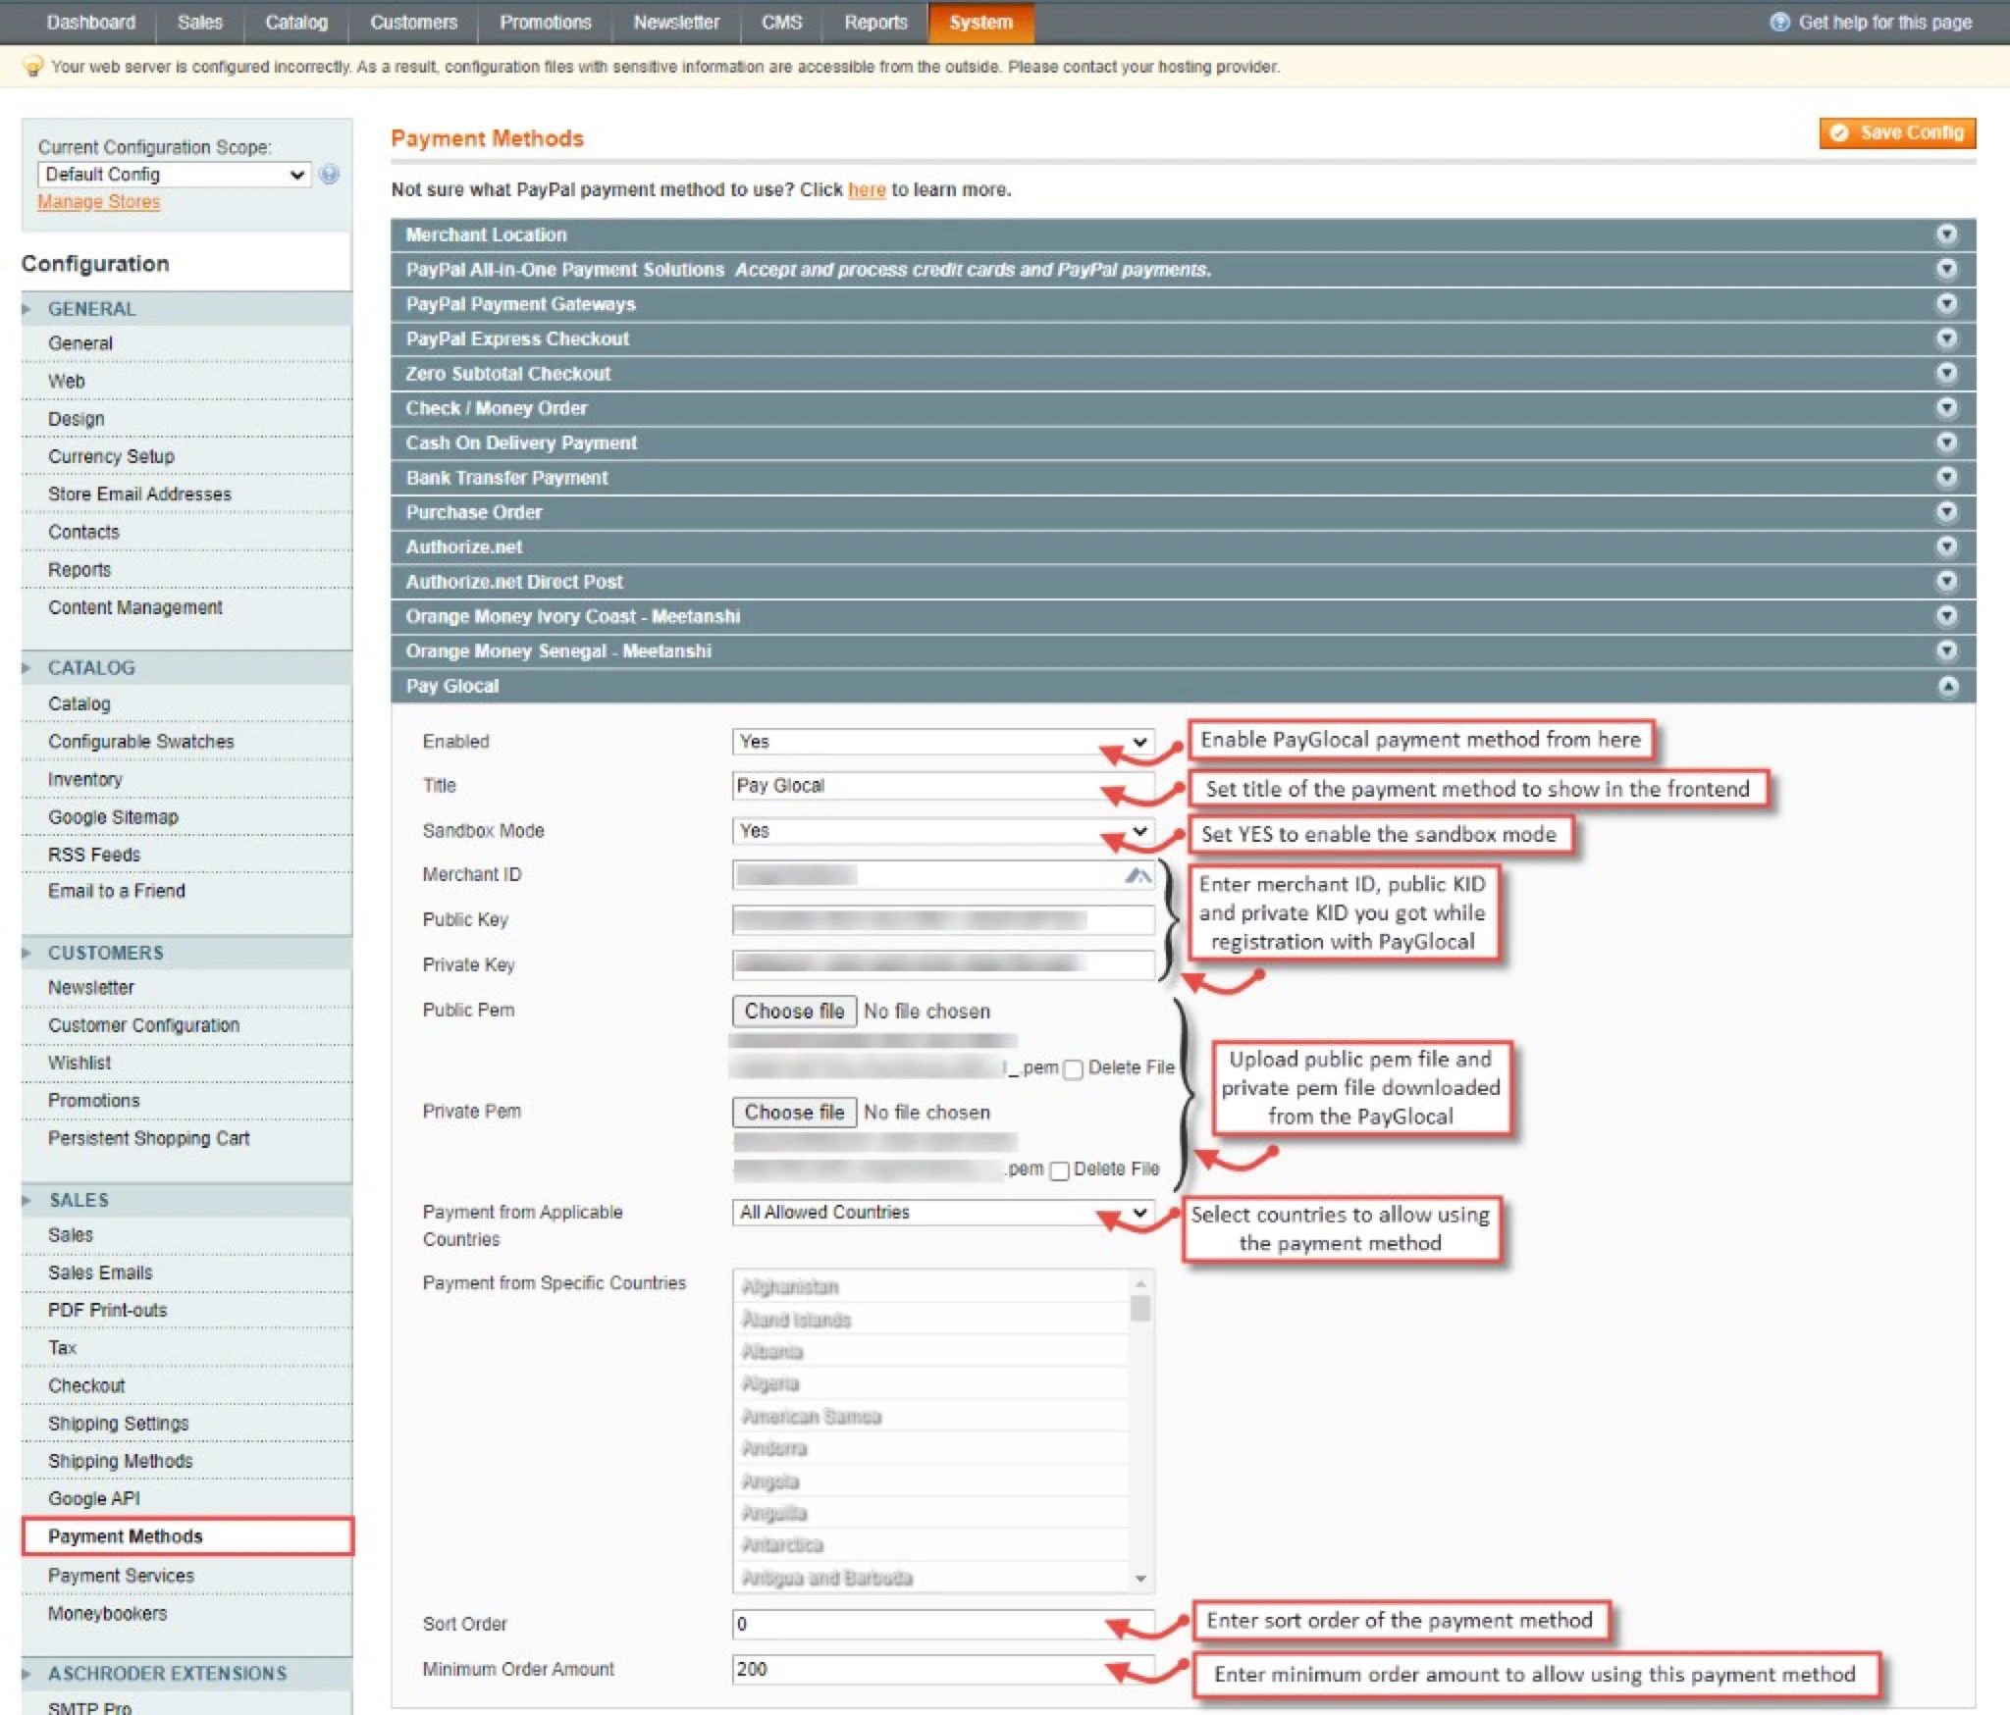Expand the Merchant Location section arrow icon
The image size is (2010, 1715).
(1946, 234)
